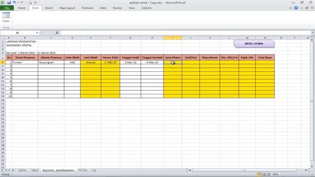Save the workbook from the quick toolbar
The image size is (315, 177).
[x=9, y=2]
